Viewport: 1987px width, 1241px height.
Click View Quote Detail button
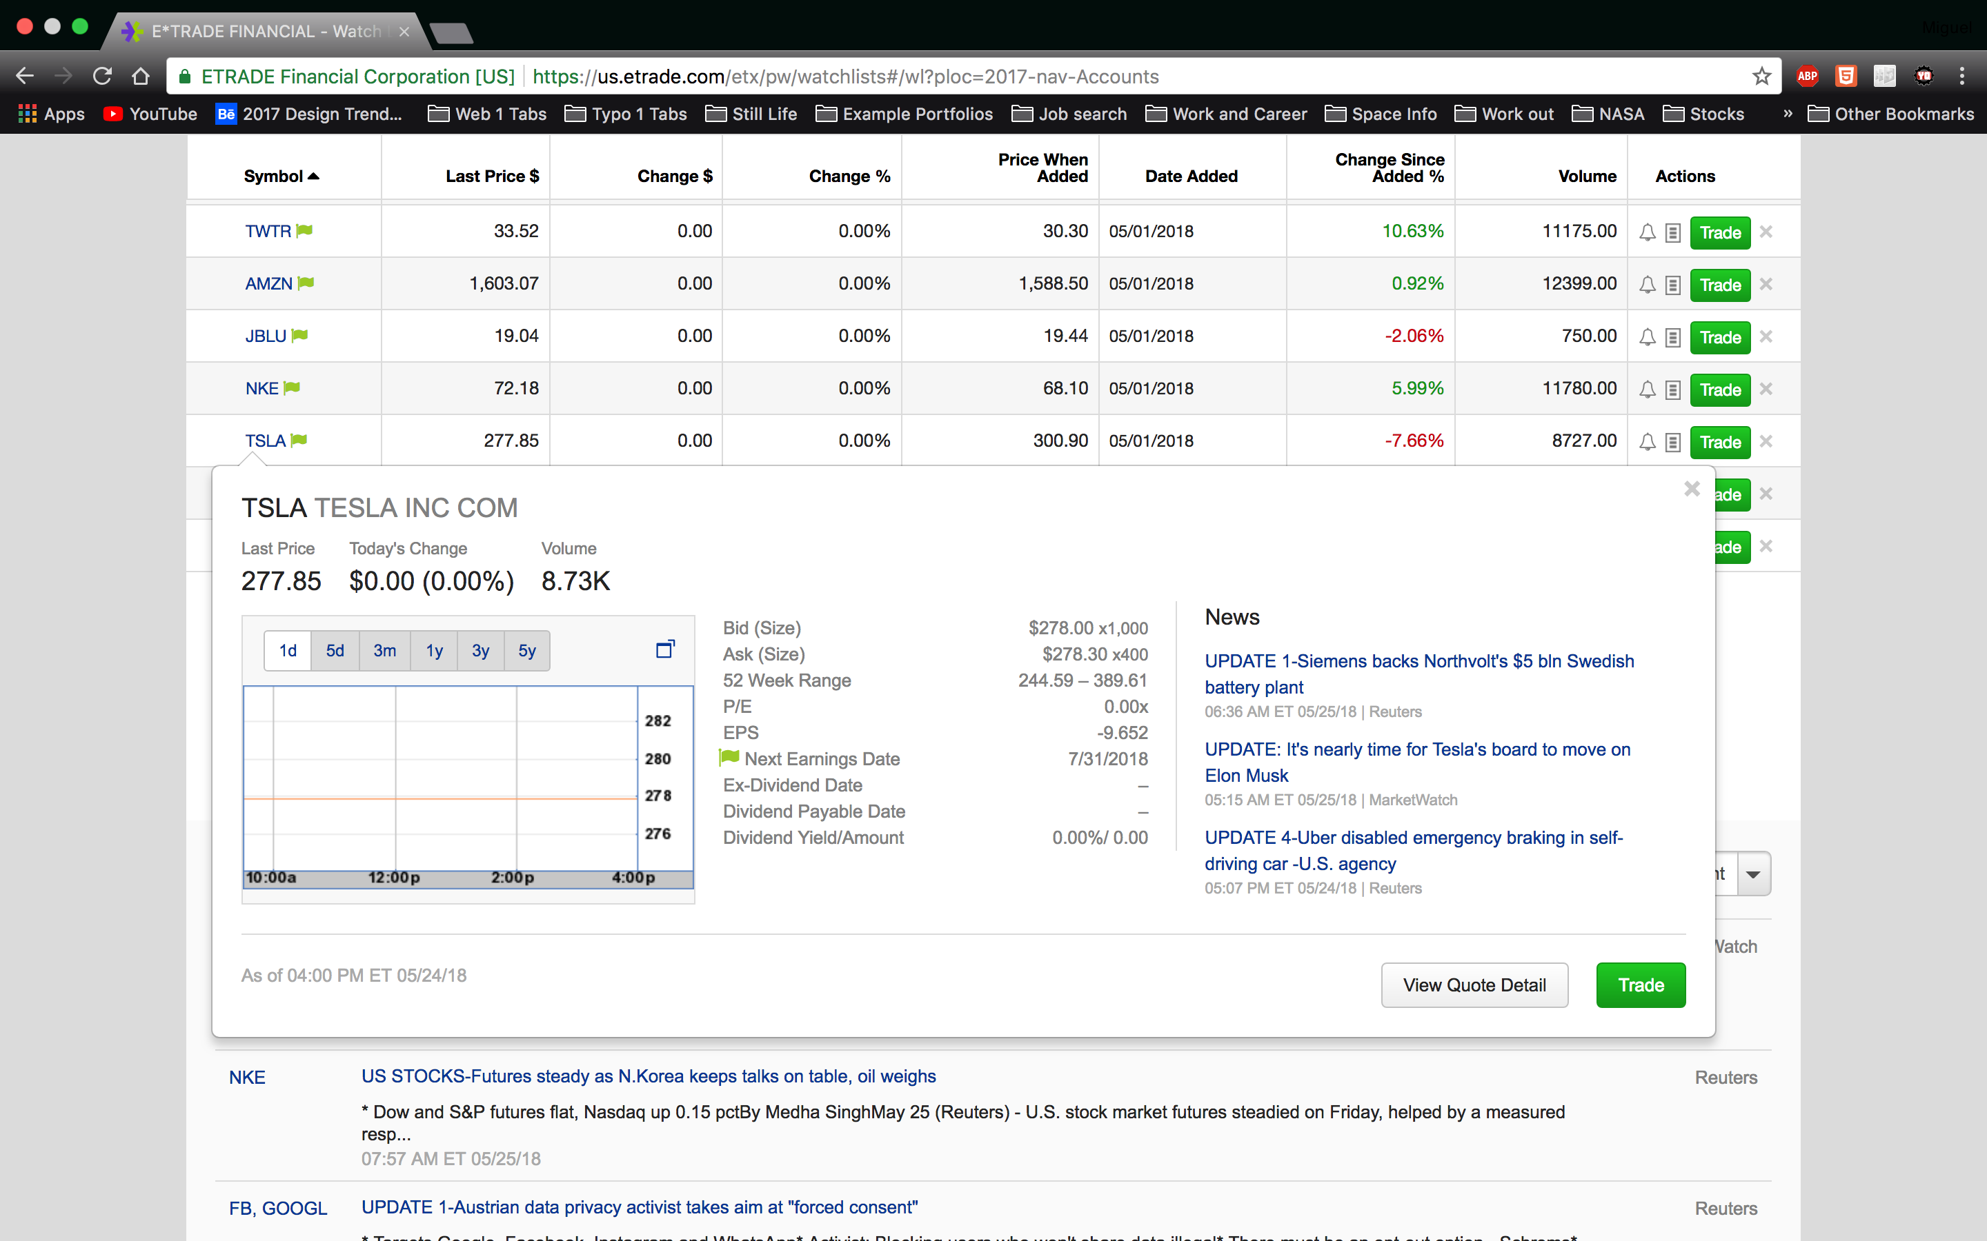(1474, 985)
